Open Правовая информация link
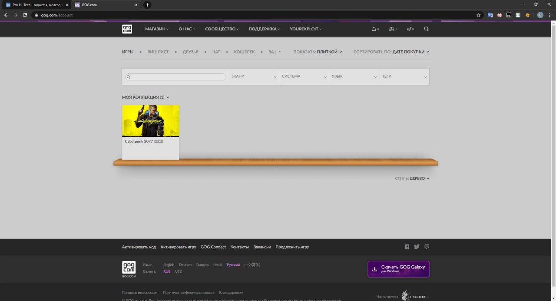Viewport: 556px width, 301px height. click(140, 293)
